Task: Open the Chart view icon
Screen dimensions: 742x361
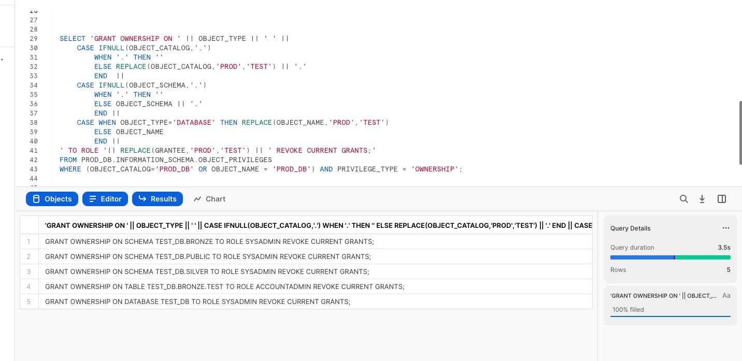Action: pyautogui.click(x=209, y=199)
